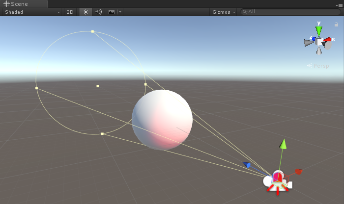Screen dimensions: 344x204
Task: Click the bottom spotlight cone handle
Action: 102,134
